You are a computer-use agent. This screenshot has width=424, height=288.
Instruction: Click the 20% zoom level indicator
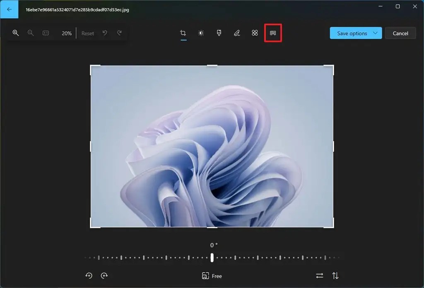(66, 33)
